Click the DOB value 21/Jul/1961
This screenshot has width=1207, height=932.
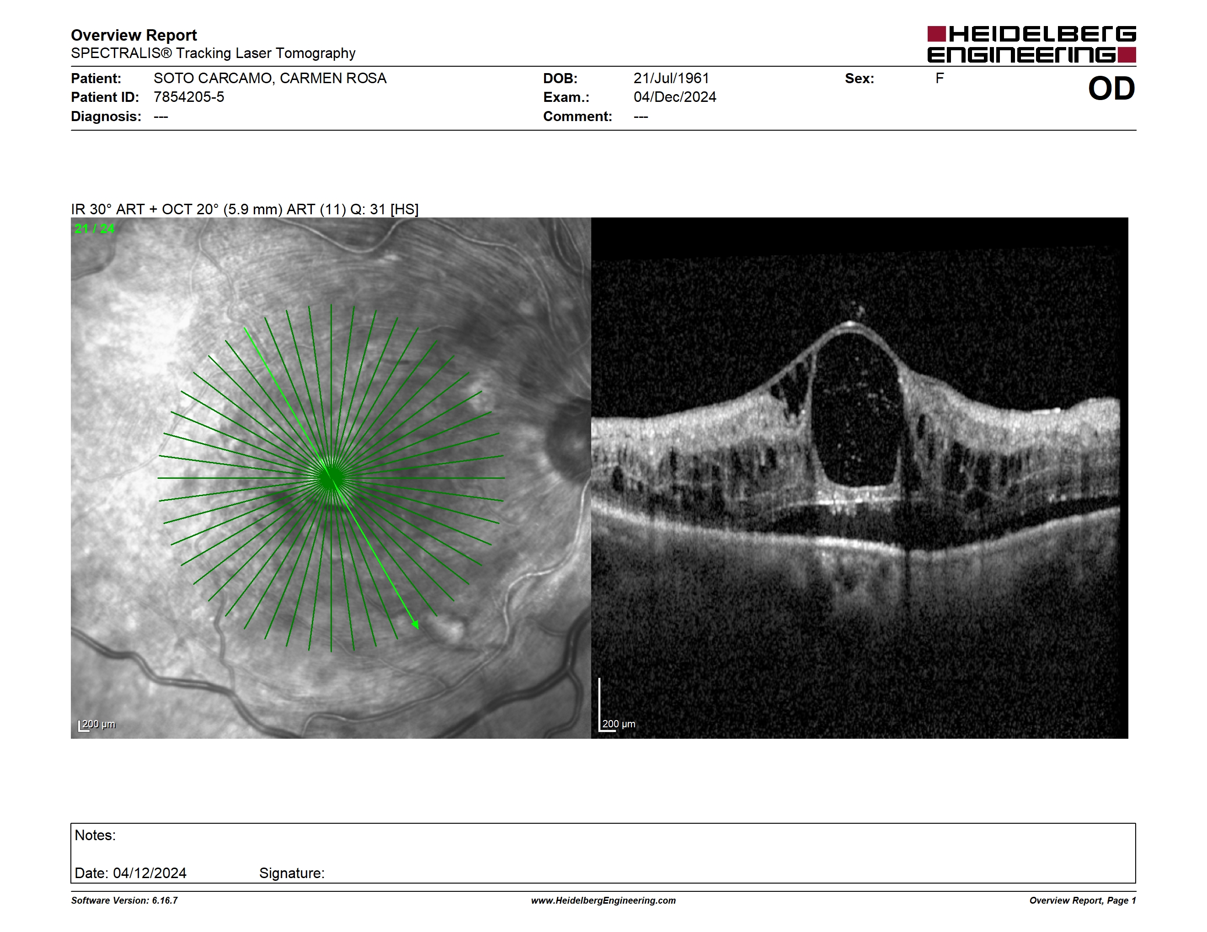click(671, 79)
